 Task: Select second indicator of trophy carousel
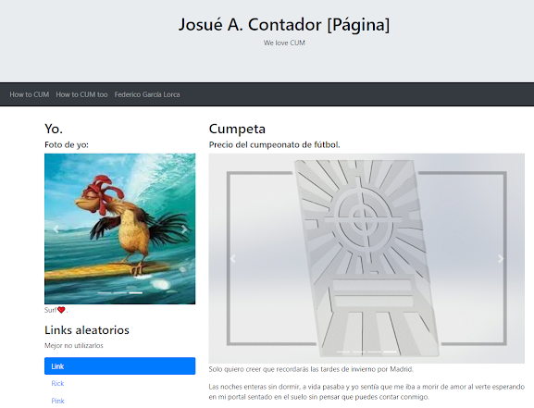coord(359,352)
